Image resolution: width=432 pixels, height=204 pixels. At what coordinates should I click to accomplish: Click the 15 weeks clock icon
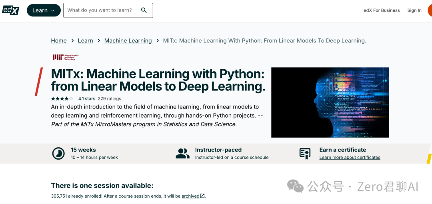[58, 153]
